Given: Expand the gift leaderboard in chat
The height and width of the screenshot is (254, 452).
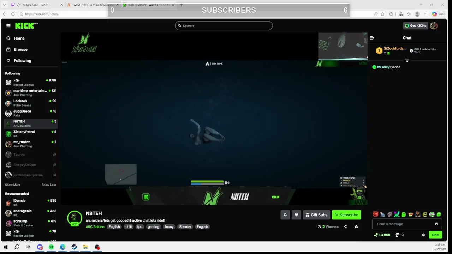Looking at the screenshot, I should tap(407, 60).
